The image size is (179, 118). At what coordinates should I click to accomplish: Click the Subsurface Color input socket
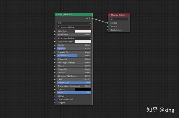[x=55, y=42]
